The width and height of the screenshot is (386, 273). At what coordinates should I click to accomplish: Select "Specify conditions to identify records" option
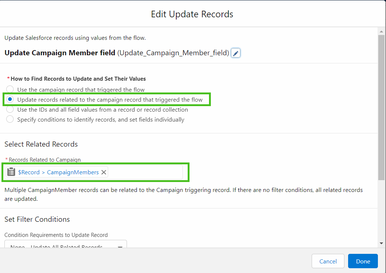pyautogui.click(x=10, y=119)
